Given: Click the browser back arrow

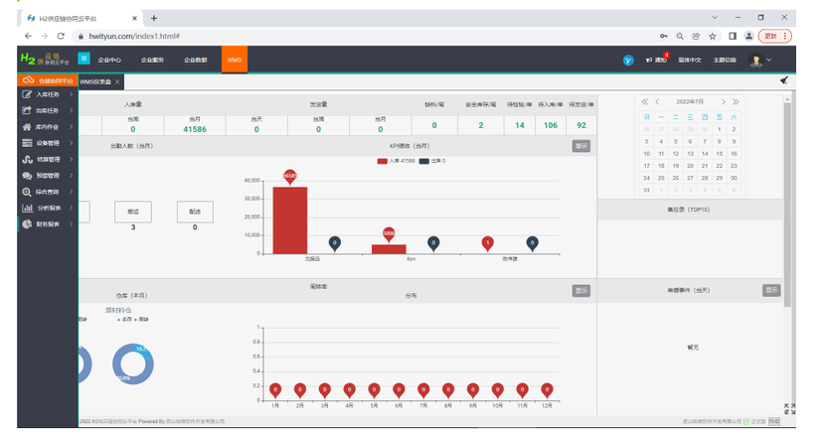Looking at the screenshot, I should [29, 36].
